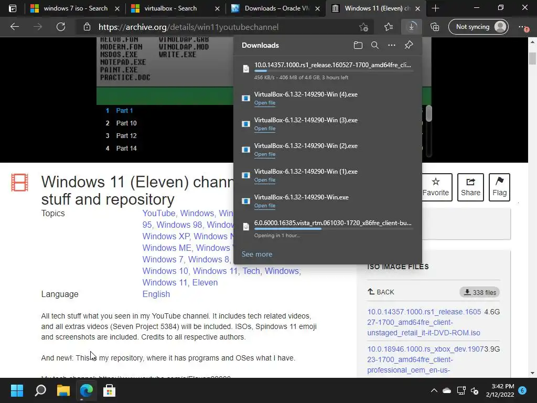
Task: Open the Eleven topic link
Action: pos(205,282)
